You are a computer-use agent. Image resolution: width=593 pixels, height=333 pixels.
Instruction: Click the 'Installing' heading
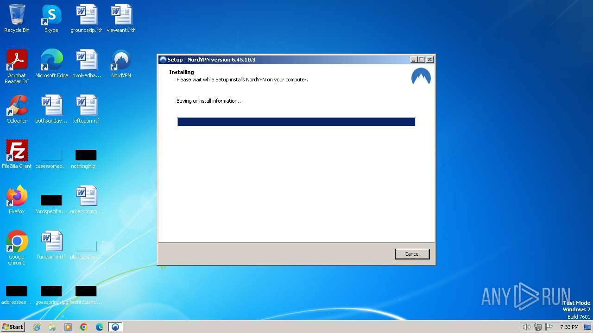[x=182, y=72]
